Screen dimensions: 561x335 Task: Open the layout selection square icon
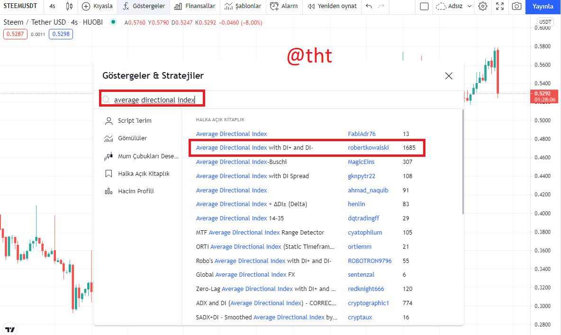click(x=424, y=6)
